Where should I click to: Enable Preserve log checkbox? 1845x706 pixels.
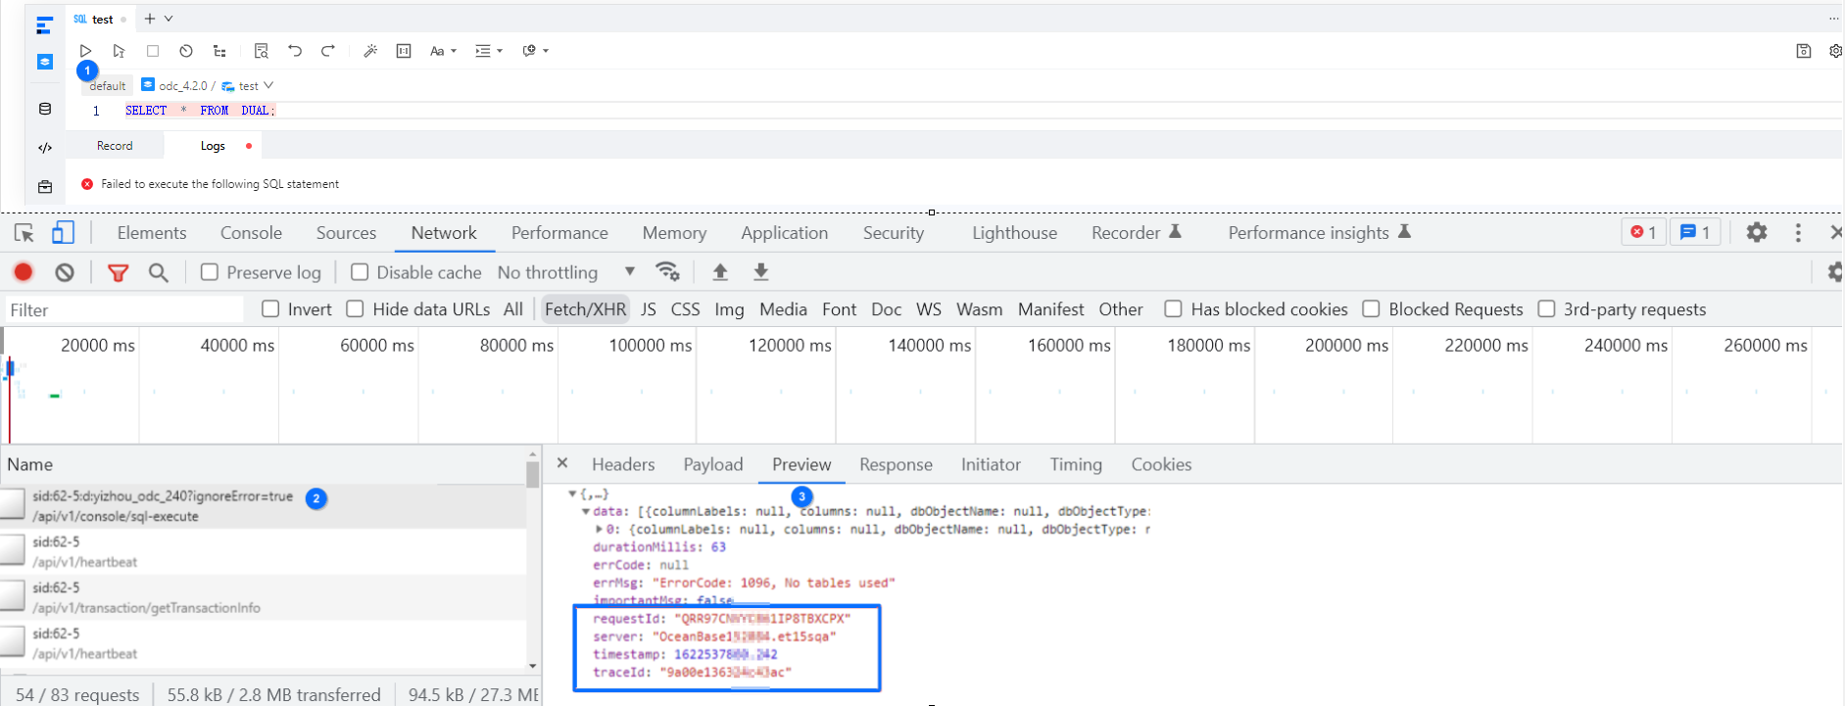(x=210, y=272)
